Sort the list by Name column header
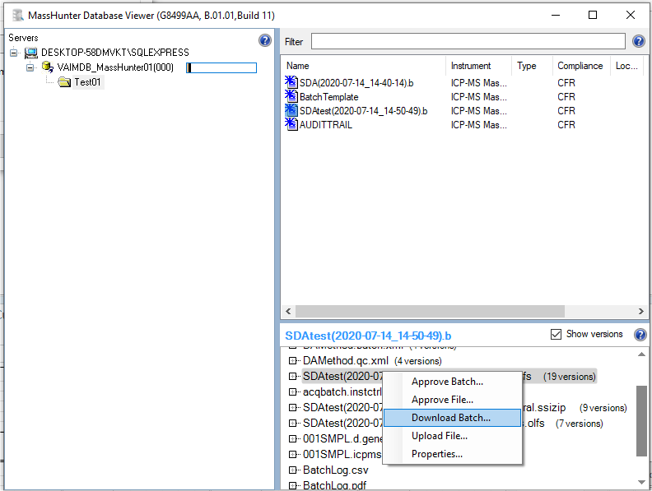 (x=364, y=66)
